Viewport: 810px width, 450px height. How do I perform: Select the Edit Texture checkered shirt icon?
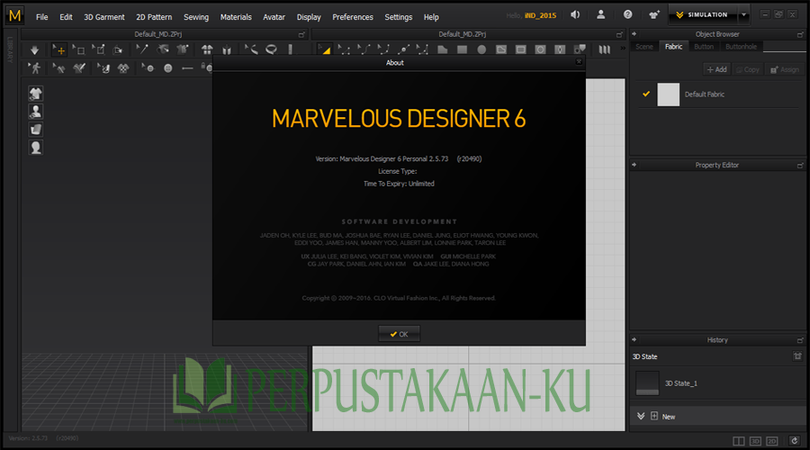(x=123, y=68)
